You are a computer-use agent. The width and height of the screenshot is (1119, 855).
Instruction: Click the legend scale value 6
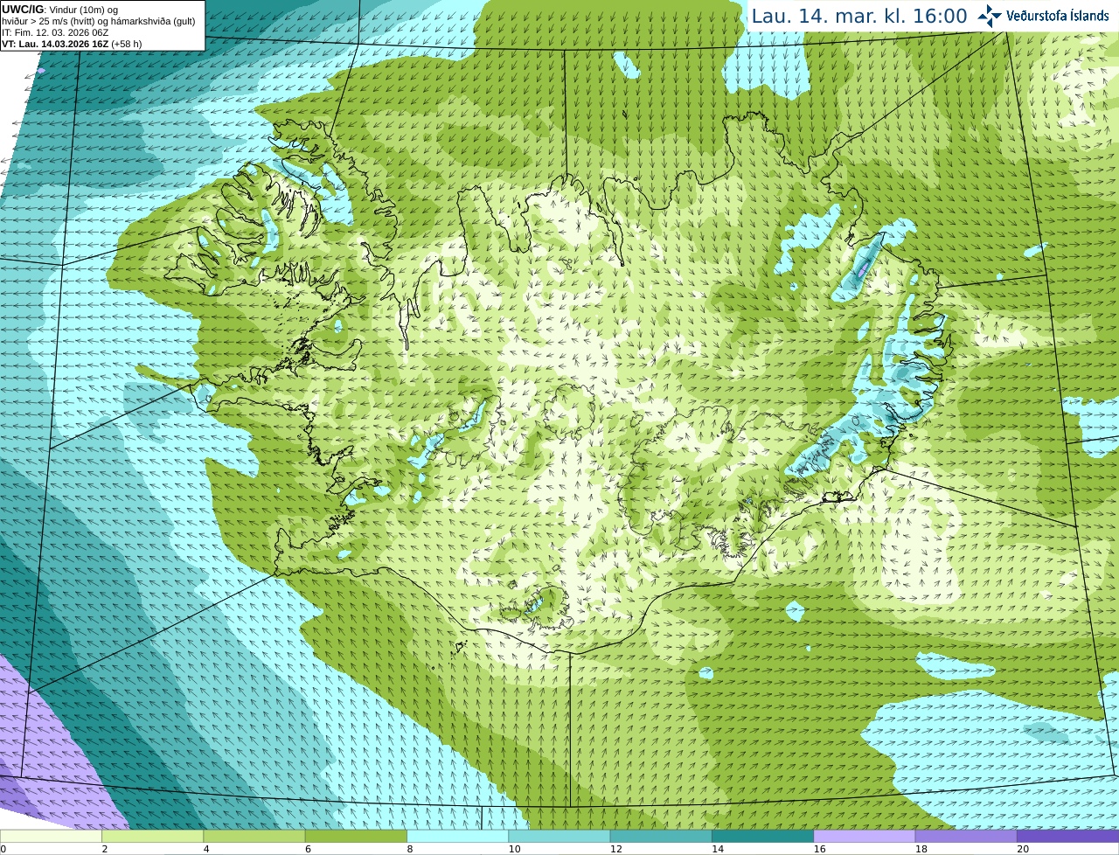309,849
